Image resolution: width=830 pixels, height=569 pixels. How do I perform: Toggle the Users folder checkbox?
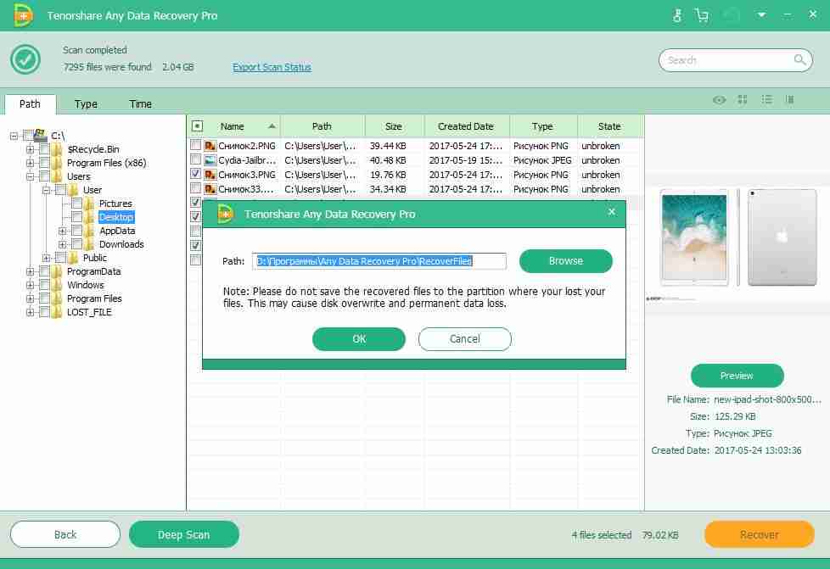click(44, 176)
